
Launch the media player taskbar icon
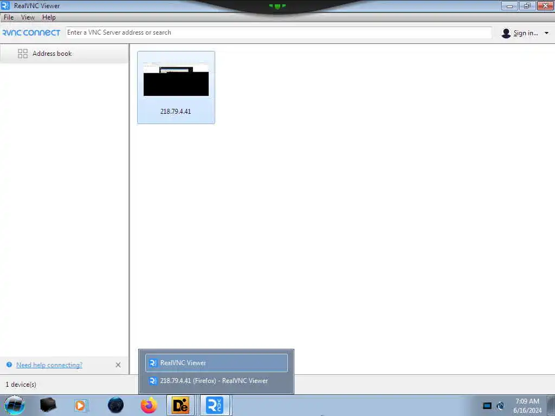pos(81,405)
